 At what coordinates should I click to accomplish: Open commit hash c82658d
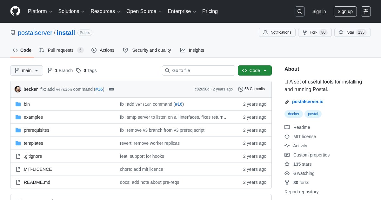pyautogui.click(x=202, y=89)
